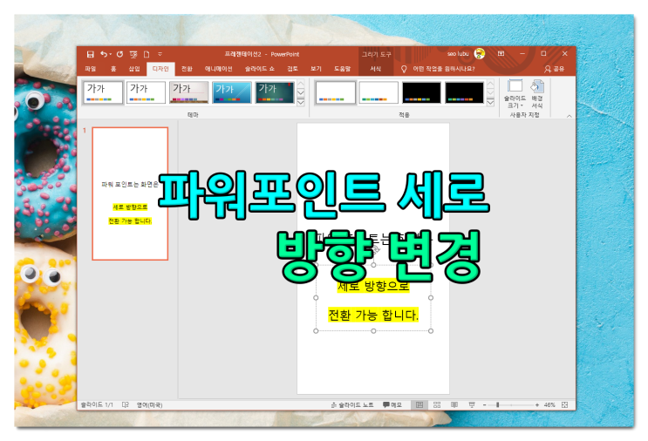
Task: Open the 슬라이드 쇼 tab
Action: [x=260, y=69]
